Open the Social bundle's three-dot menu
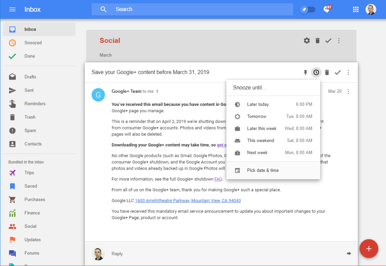The width and height of the screenshot is (386, 266). [x=339, y=41]
